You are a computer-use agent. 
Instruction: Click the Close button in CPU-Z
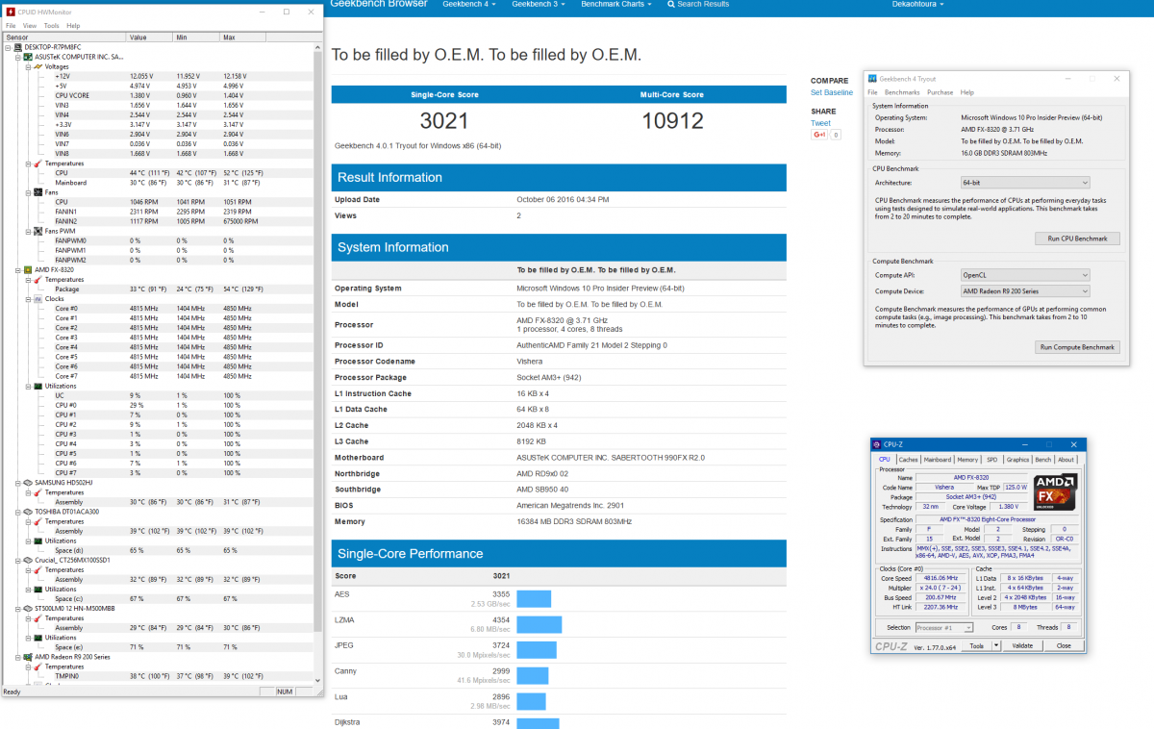1063,646
